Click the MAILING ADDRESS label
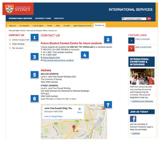The image size is (160, 143). [50, 74]
